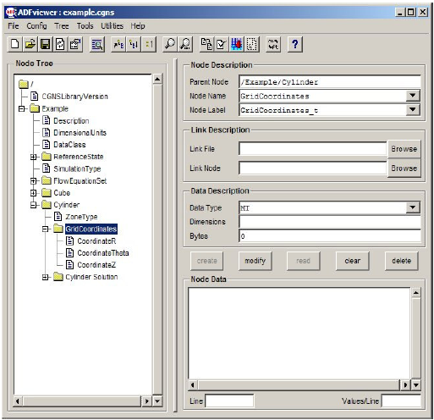Expand the Cylinder Solution node
This screenshot has height=420, width=434.
(45, 278)
